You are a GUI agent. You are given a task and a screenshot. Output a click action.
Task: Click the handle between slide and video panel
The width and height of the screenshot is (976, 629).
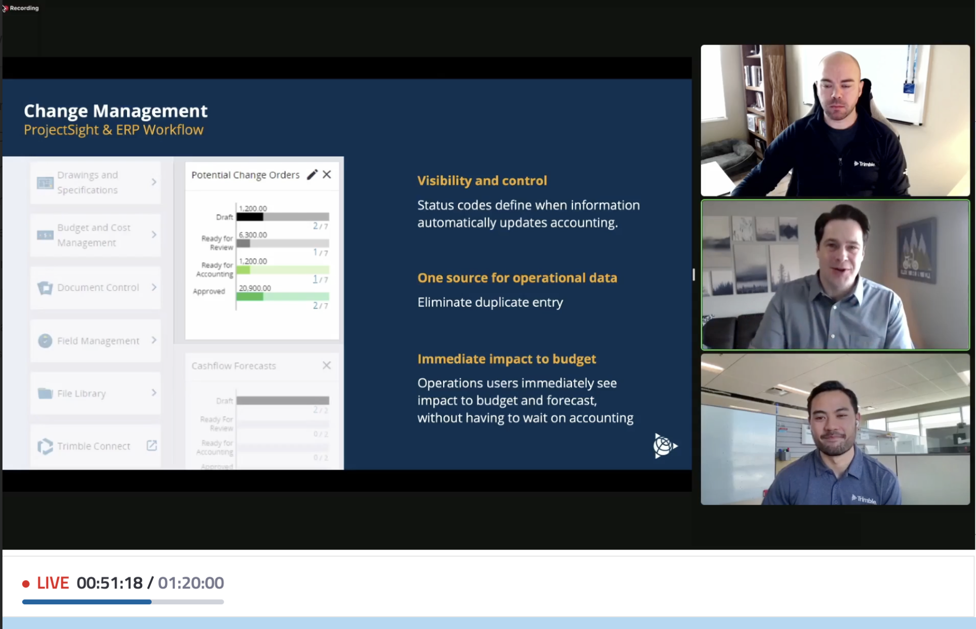[693, 275]
